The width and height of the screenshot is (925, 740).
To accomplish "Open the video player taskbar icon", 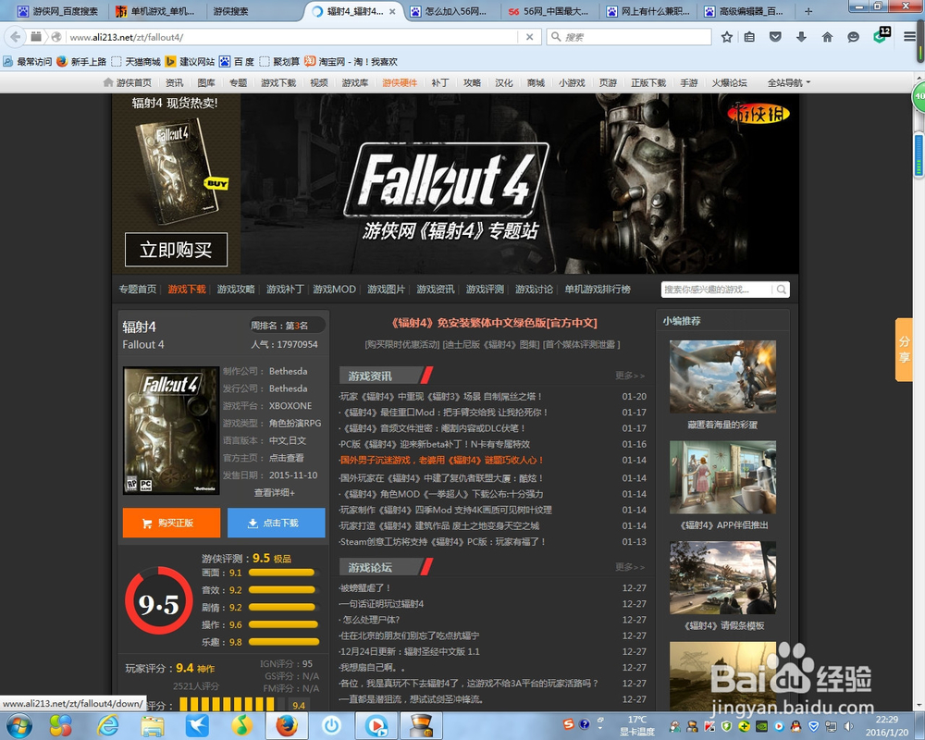I will (376, 725).
